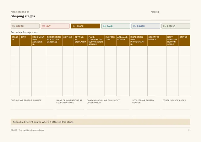Select the Method column header
The width and height of the screenshot is (201, 142).
tap(68, 40)
